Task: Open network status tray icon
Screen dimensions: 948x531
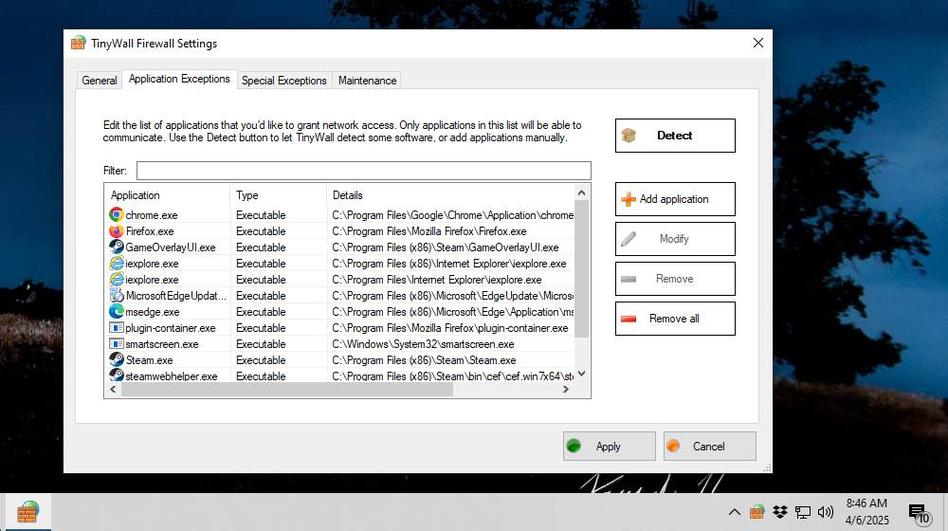Action: point(802,512)
